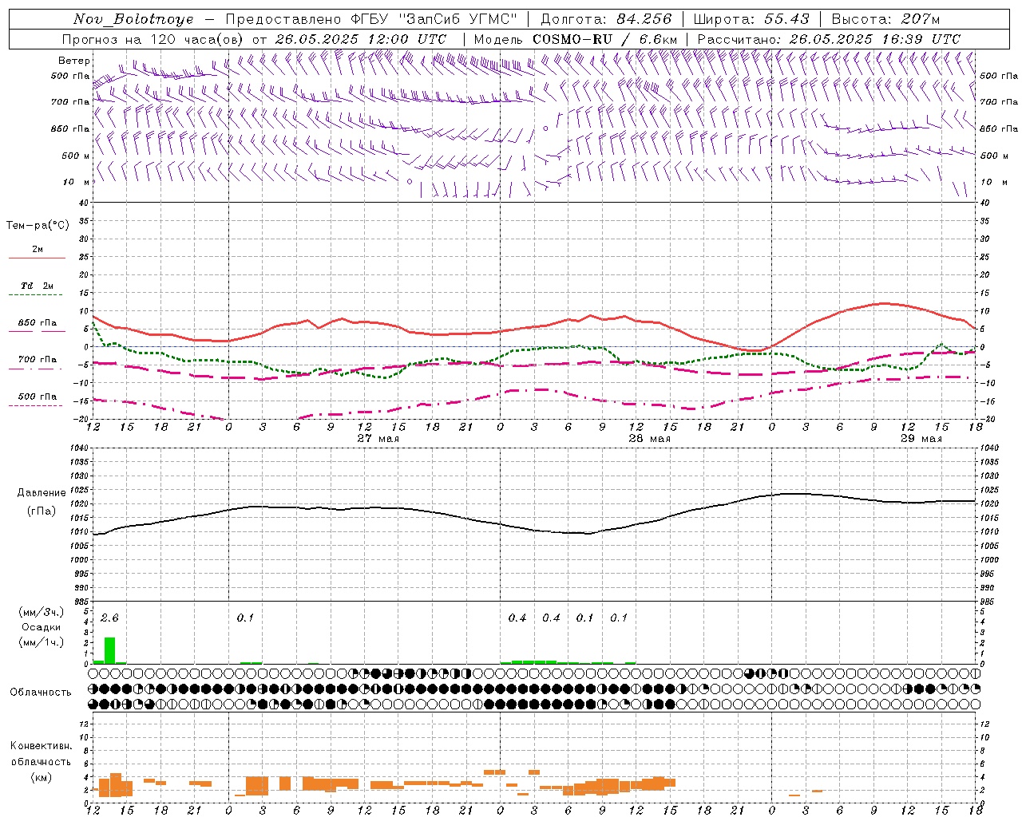Click the Осадки precipitation label
1022x817 pixels.
tap(41, 627)
